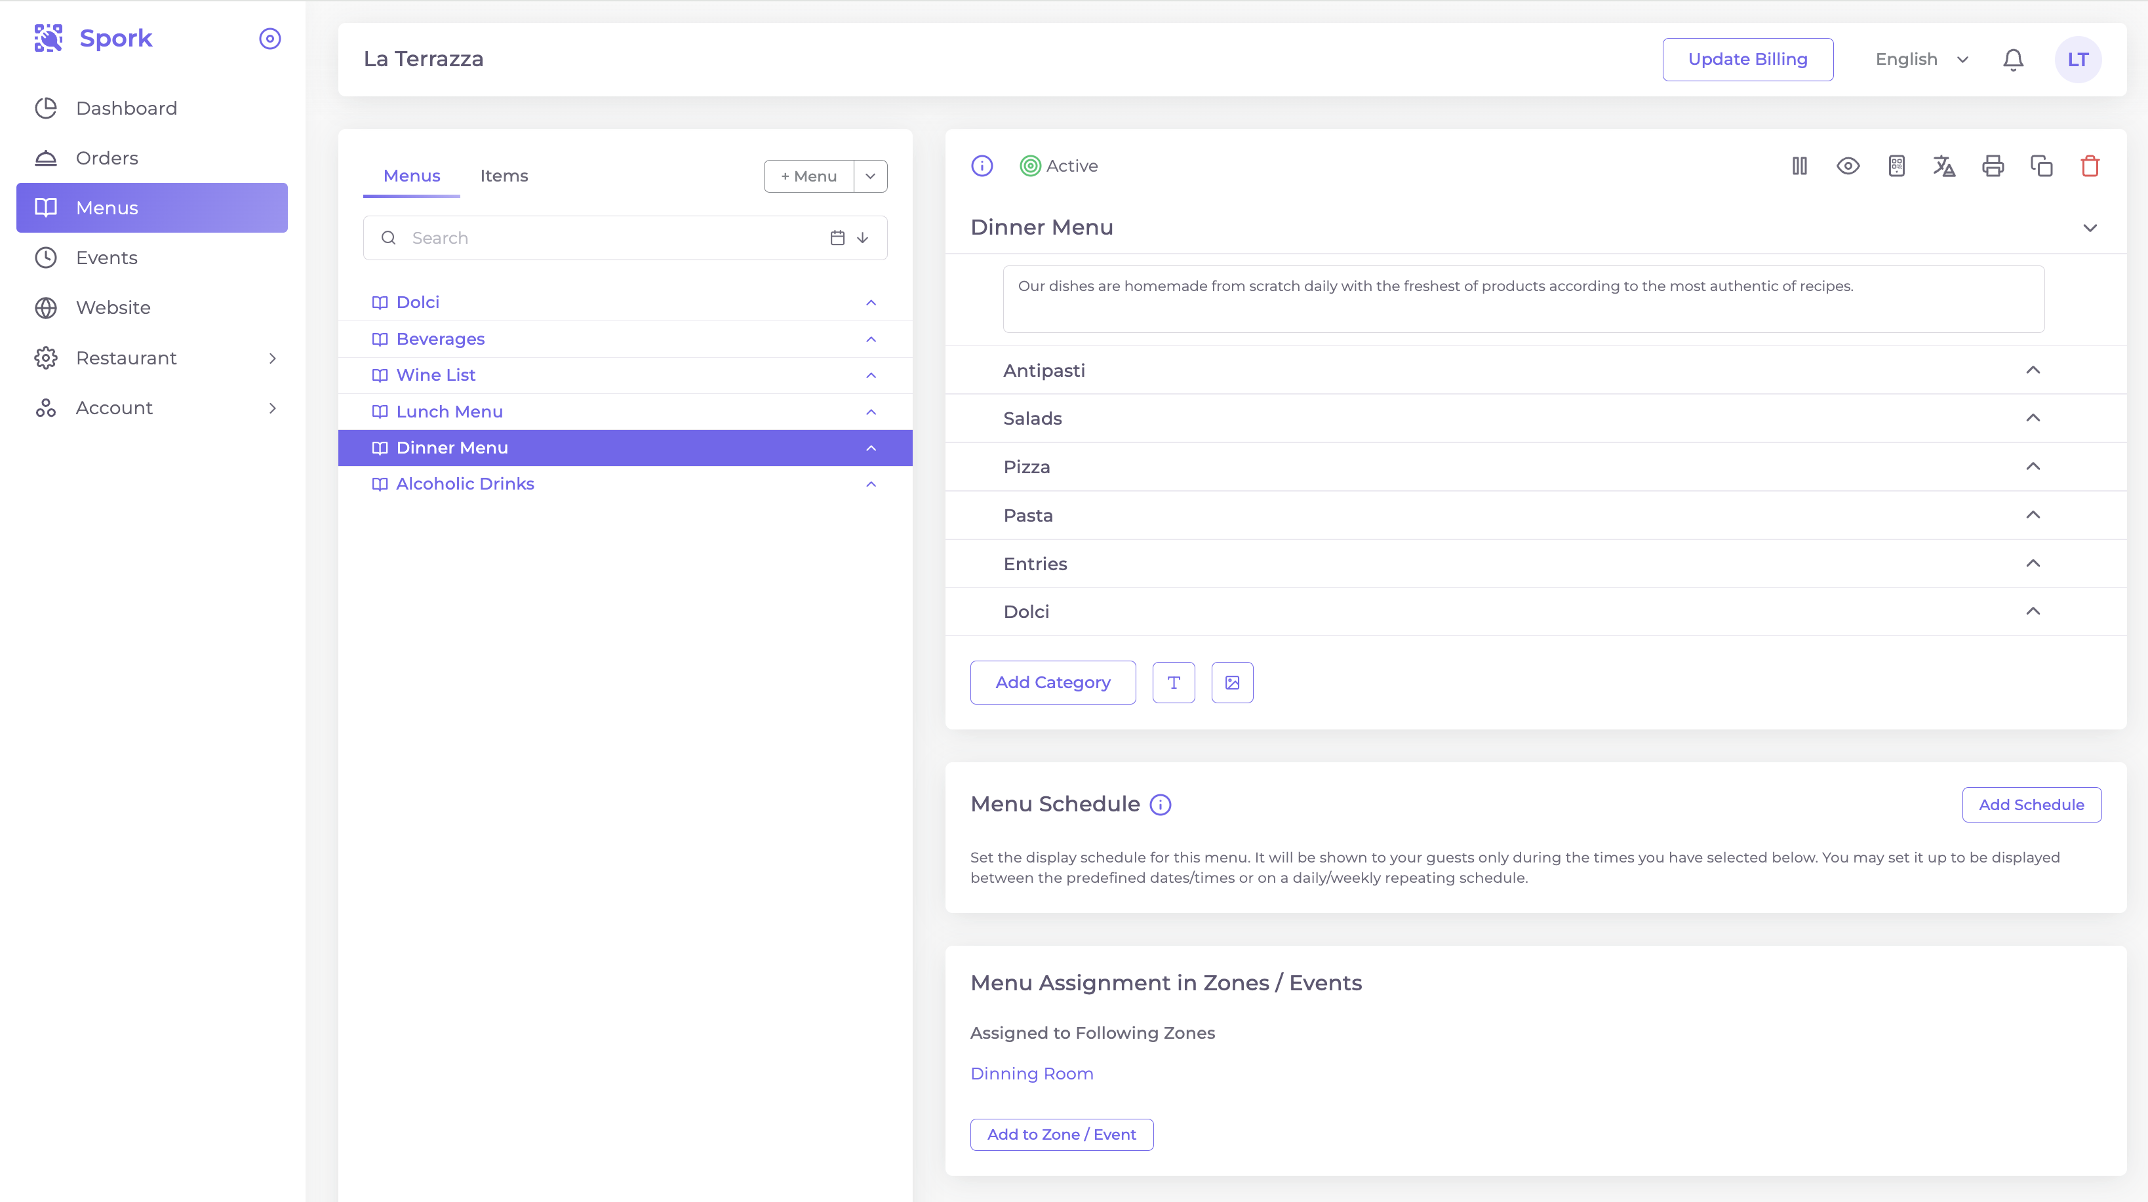Viewport: 2148px width, 1202px height.
Task: Open the translate menu icon
Action: click(x=1943, y=166)
